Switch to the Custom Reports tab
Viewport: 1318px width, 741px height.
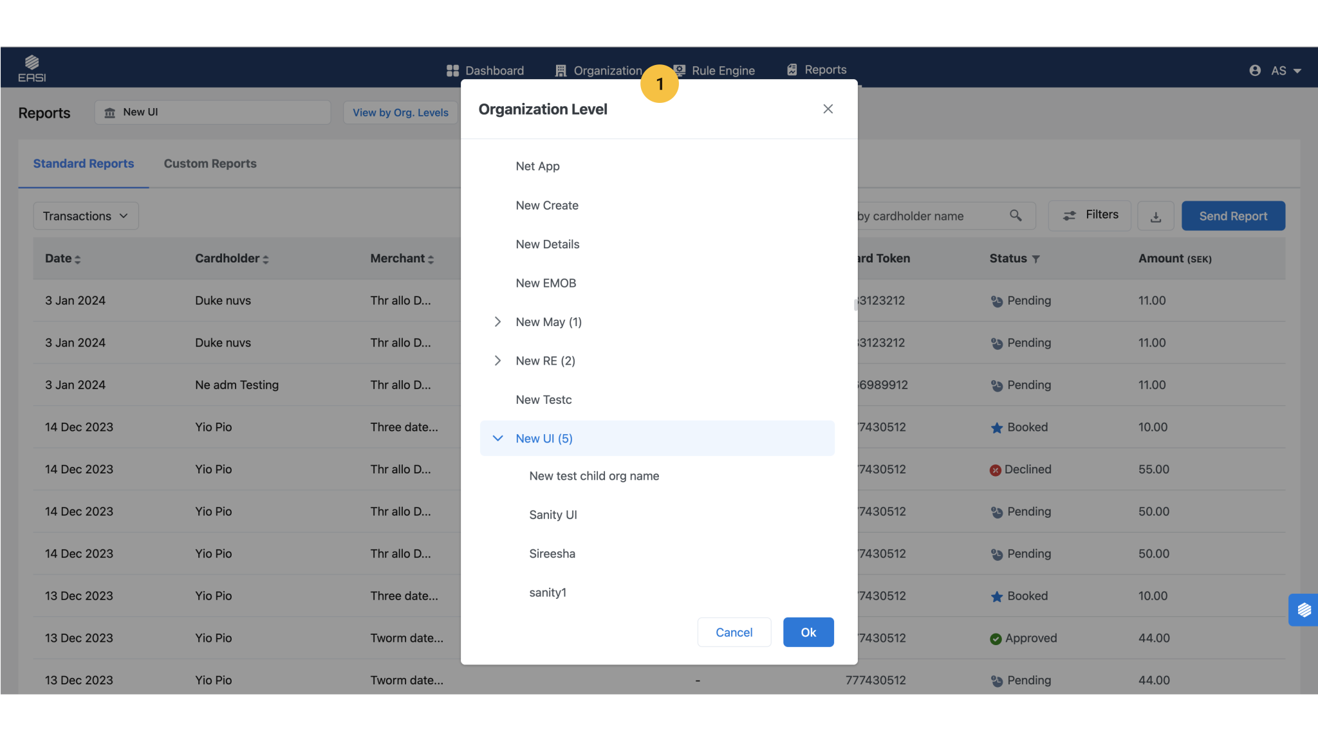click(x=210, y=163)
